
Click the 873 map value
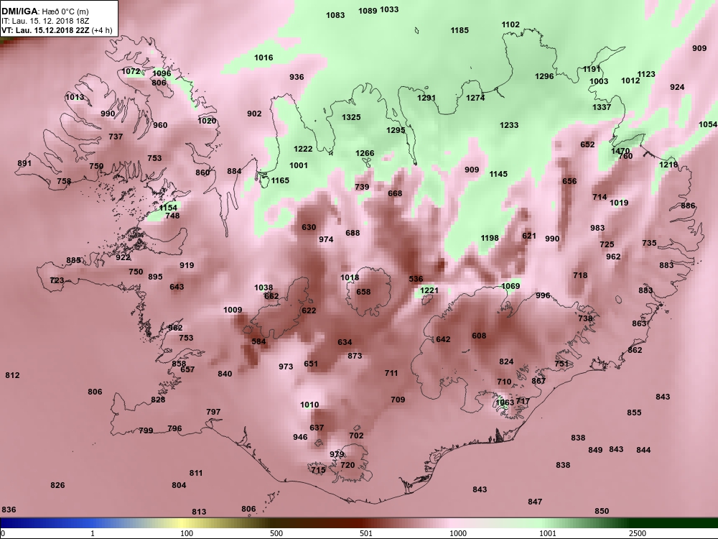tap(355, 356)
